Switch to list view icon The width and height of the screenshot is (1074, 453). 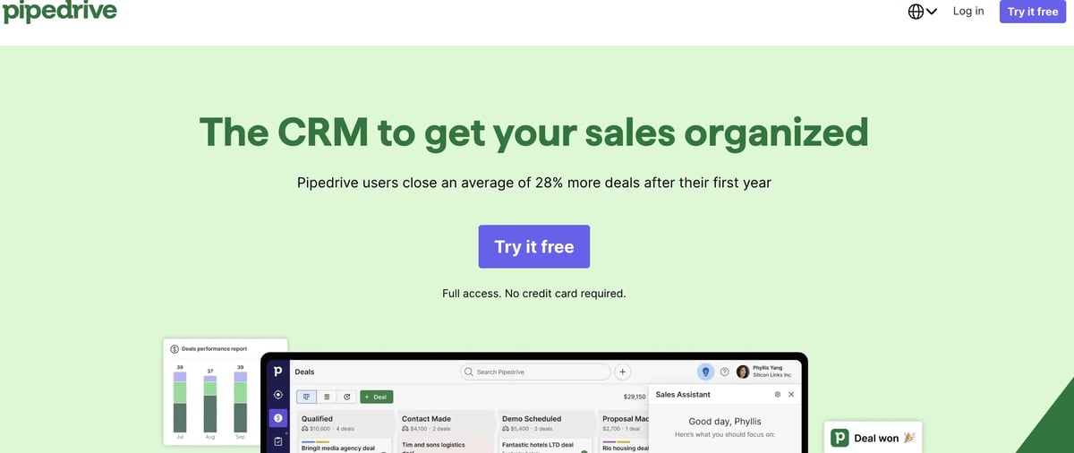coord(327,396)
